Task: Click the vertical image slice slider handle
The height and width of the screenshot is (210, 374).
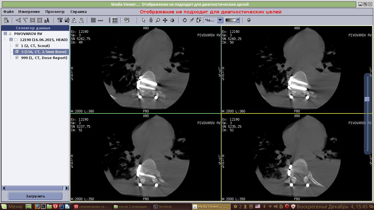Action: pos(367,99)
